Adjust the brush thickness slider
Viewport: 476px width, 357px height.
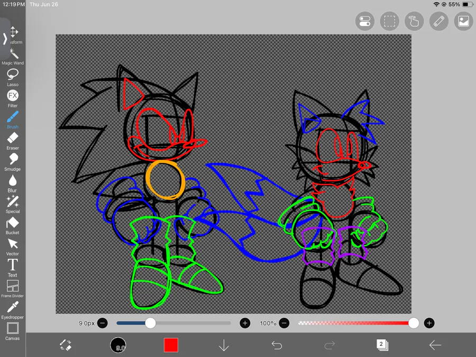pos(173,323)
